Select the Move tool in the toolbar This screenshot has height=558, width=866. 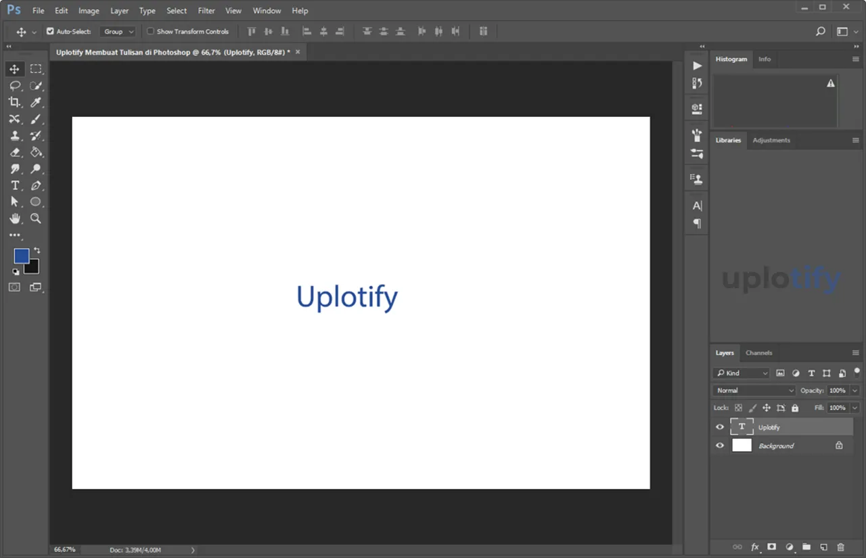[14, 69]
